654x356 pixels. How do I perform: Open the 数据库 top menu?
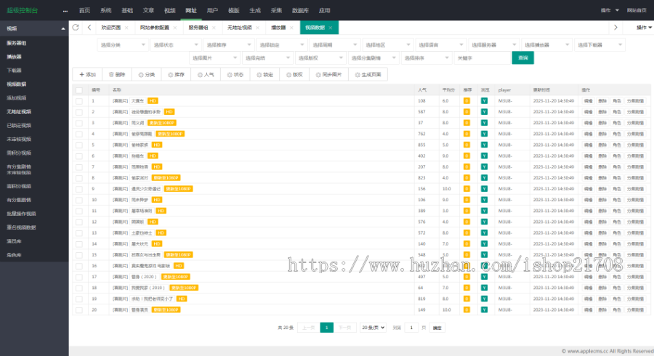tap(300, 10)
